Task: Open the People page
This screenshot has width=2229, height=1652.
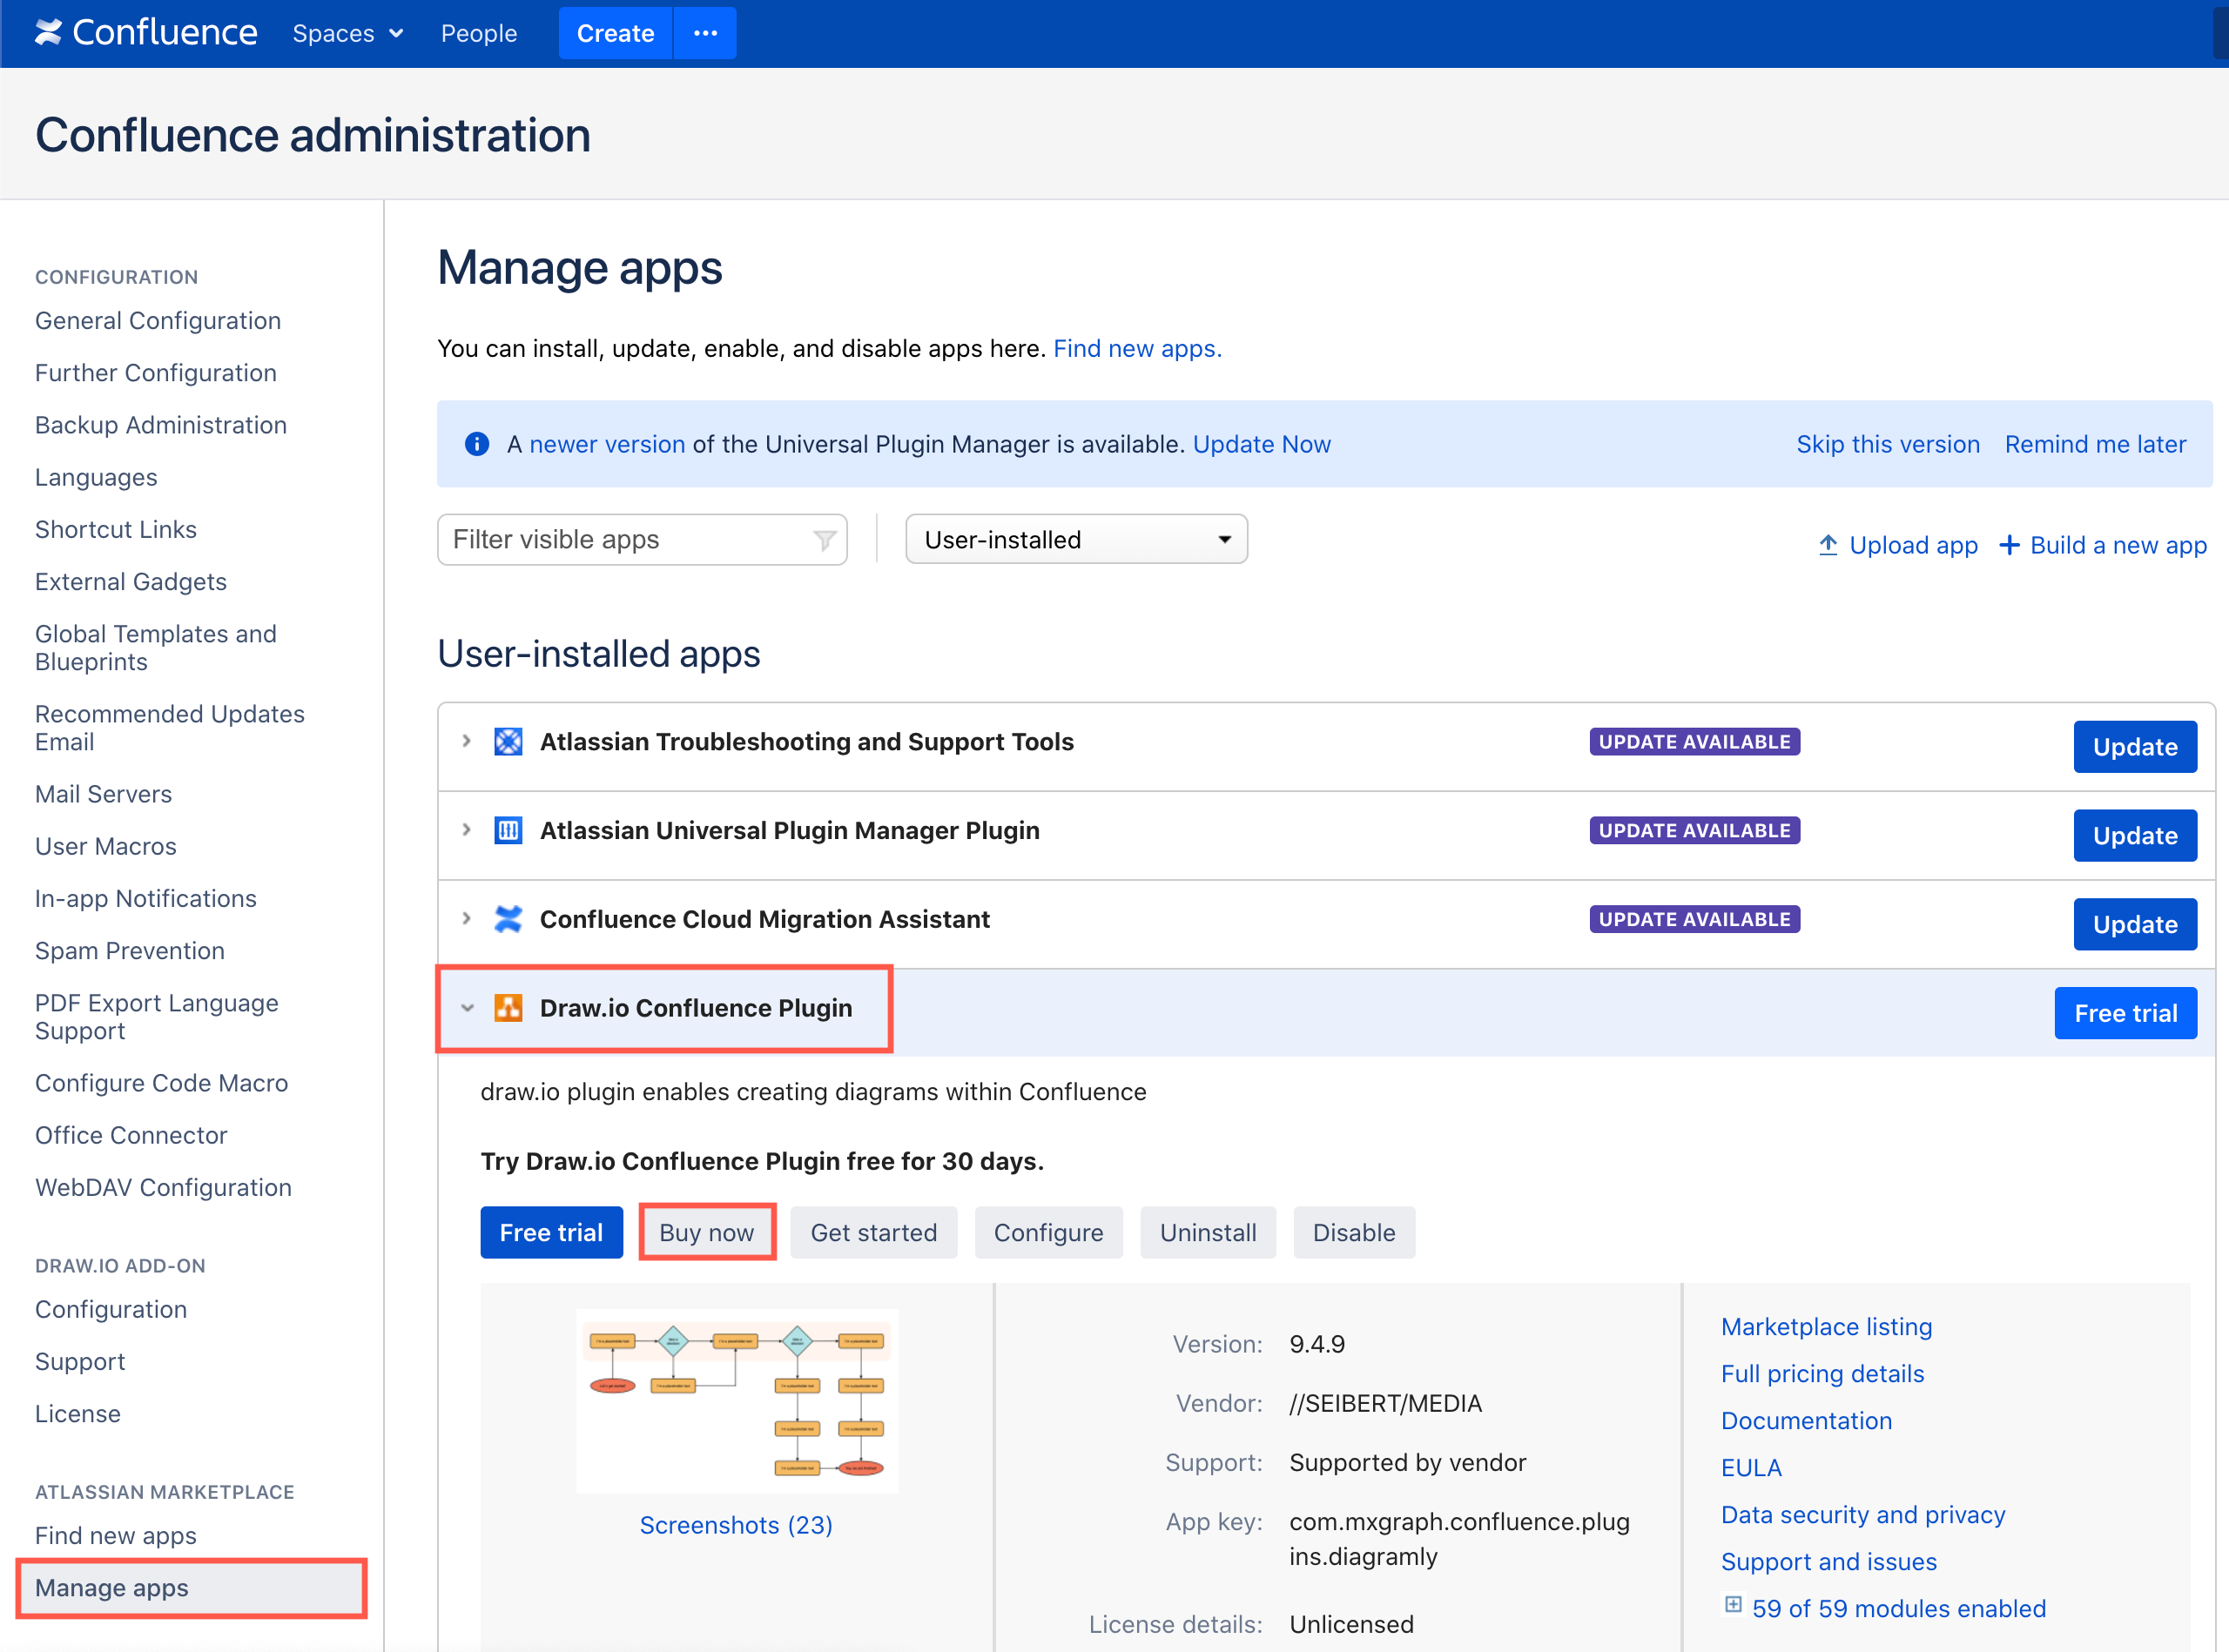Action: point(479,33)
